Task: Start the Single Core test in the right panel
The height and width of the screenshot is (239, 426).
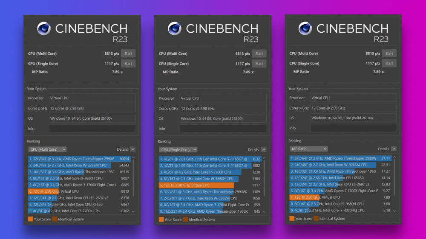Action: click(389, 63)
